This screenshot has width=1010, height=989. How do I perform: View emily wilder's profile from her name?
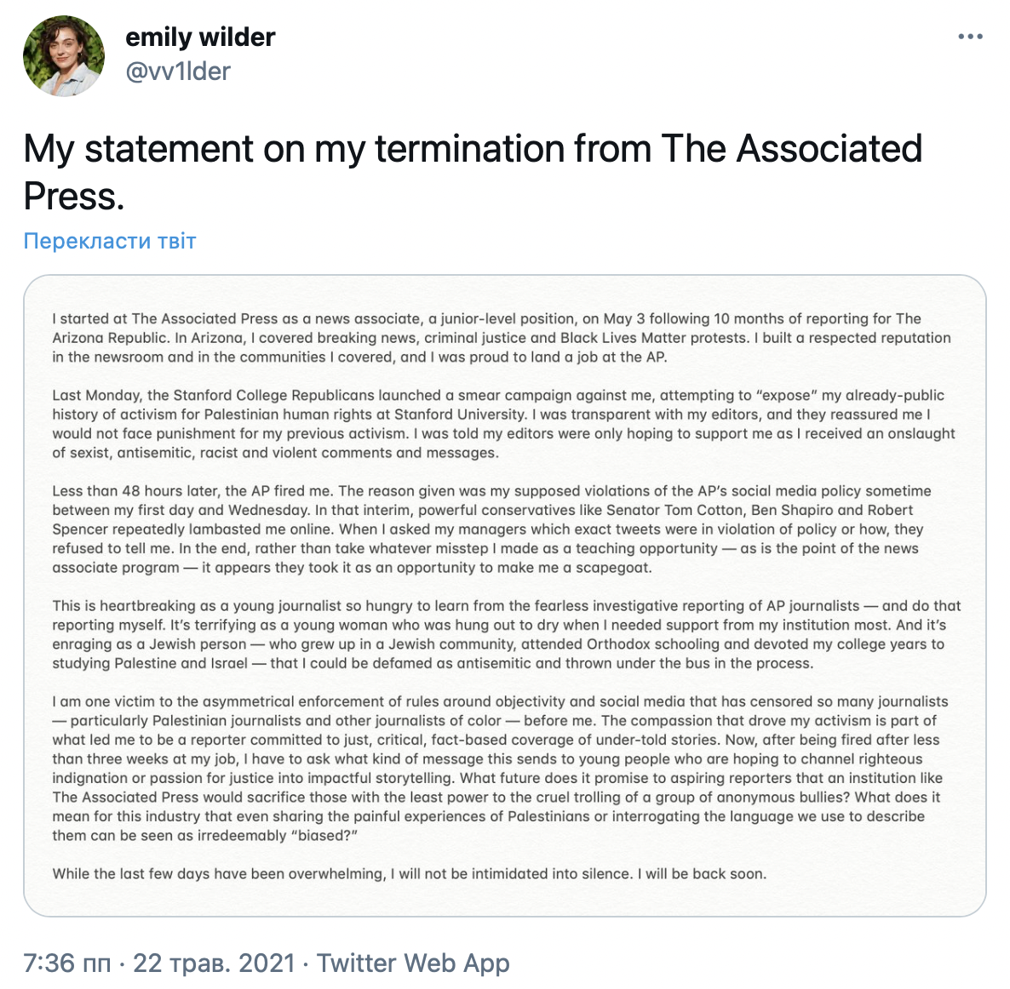pos(201,37)
